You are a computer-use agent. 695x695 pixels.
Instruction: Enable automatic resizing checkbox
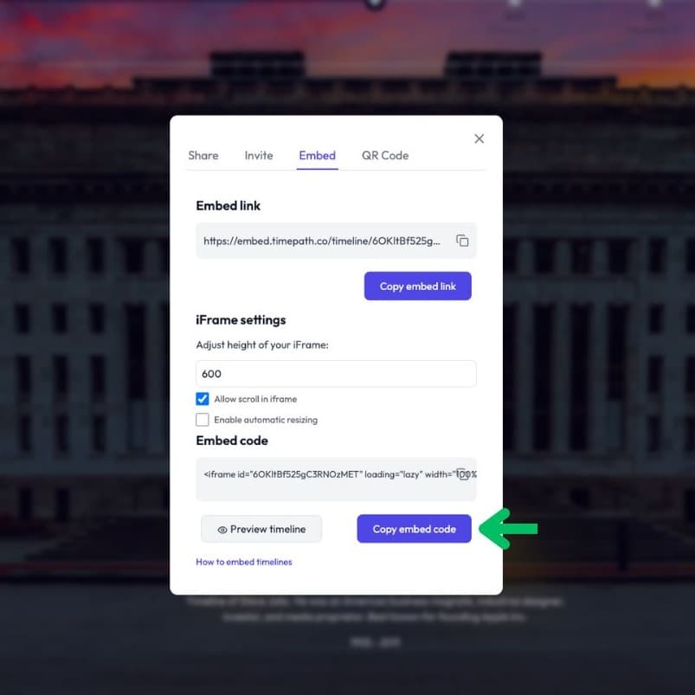[x=203, y=420]
